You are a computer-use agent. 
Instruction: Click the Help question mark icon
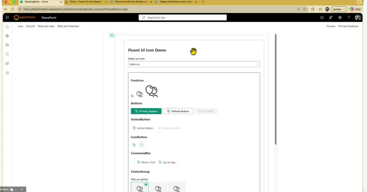pyautogui.click(x=349, y=17)
